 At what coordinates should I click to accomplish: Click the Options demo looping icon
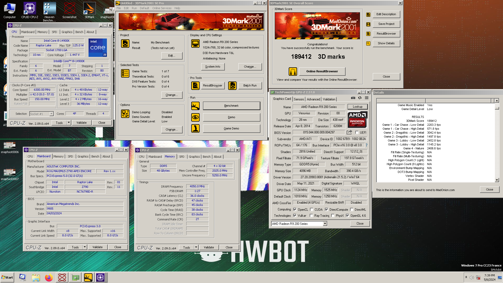pos(125,114)
